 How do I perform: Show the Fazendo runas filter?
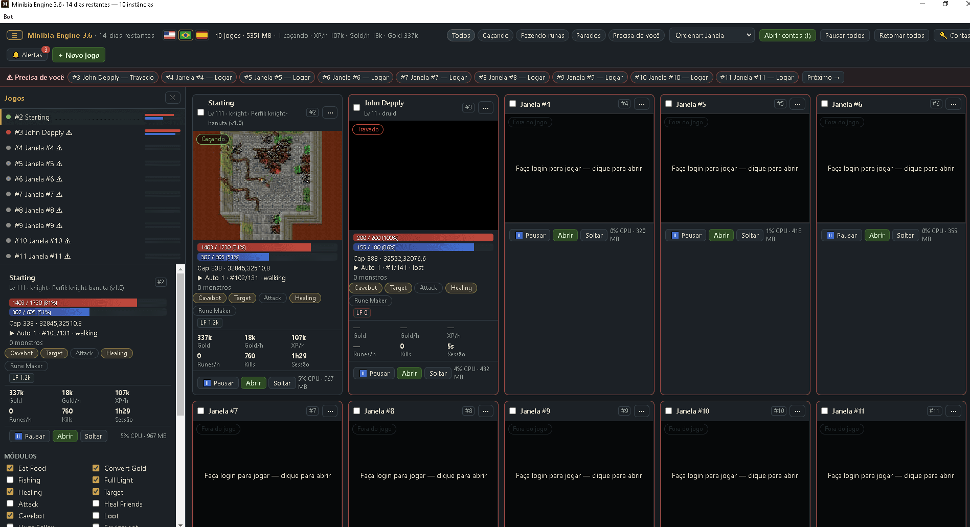point(543,35)
